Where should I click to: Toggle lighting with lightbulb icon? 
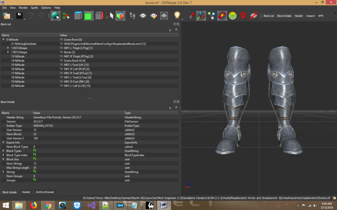coord(177,15)
